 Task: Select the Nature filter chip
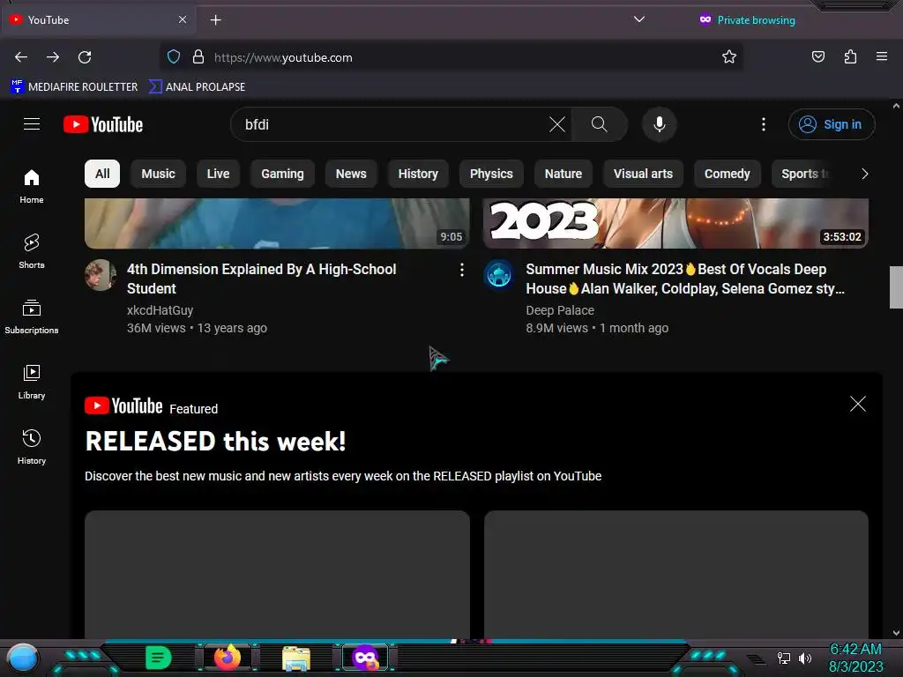tap(563, 174)
